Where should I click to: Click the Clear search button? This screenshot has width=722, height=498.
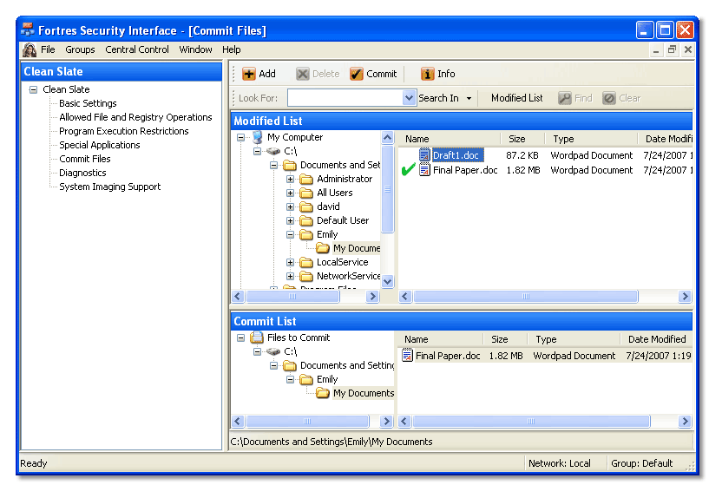pyautogui.click(x=621, y=98)
